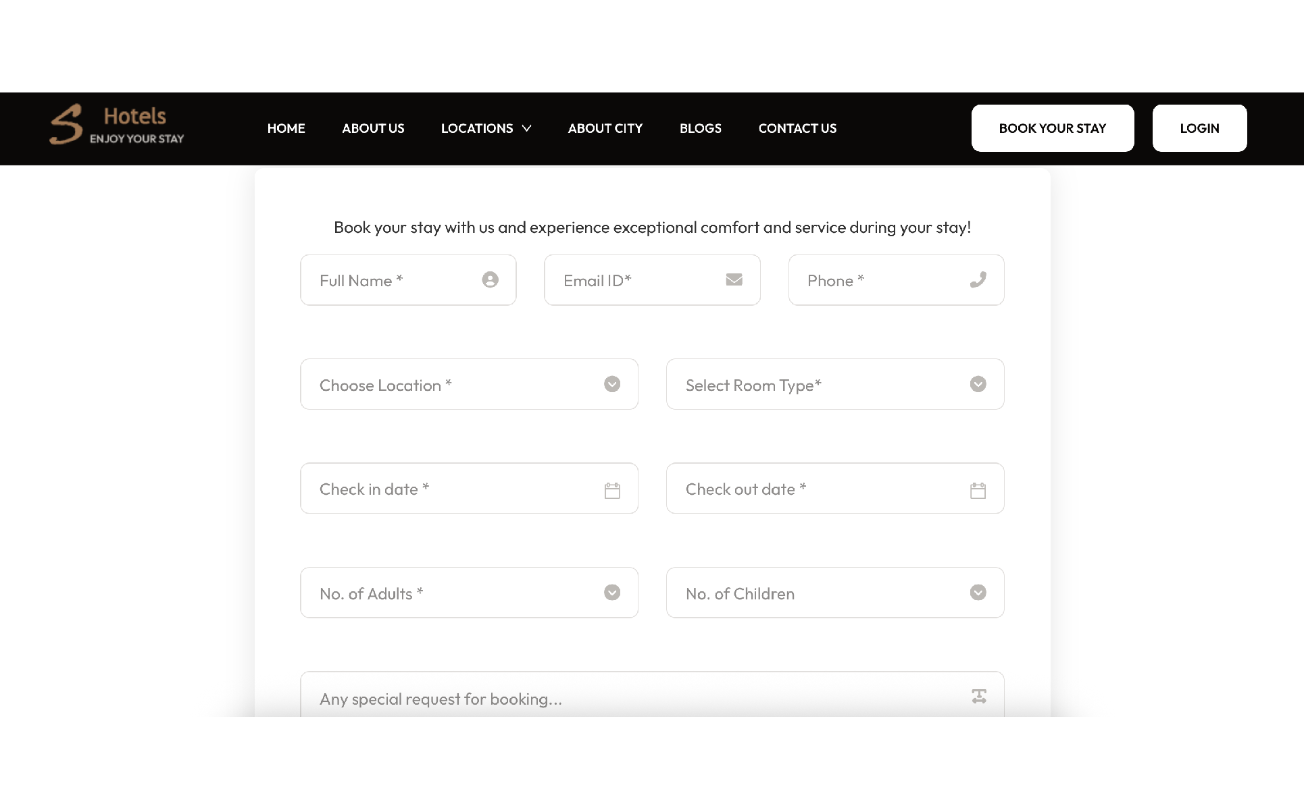Open the Blogs page
1304x810 pixels.
[700, 128]
